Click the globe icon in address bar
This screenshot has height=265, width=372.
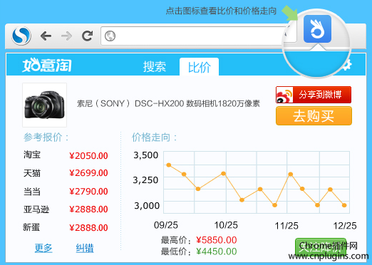point(110,36)
